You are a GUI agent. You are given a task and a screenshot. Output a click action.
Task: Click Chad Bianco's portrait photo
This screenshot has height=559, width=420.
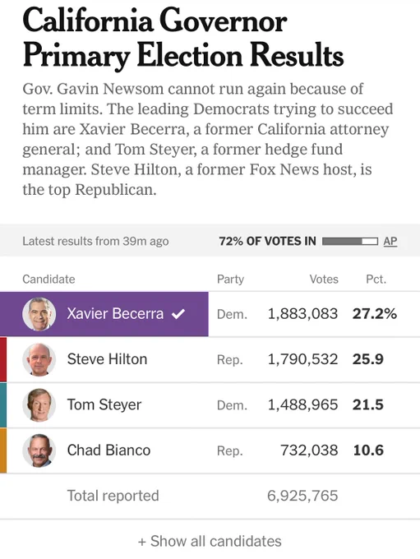[x=39, y=450]
